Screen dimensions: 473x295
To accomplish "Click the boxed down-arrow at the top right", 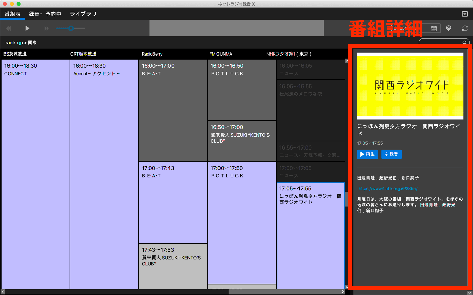I will [x=465, y=14].
